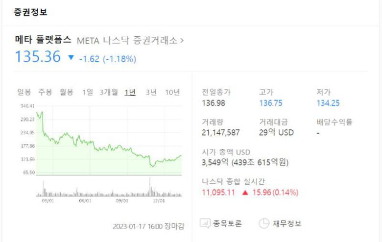The width and height of the screenshot is (382, 242).
Task: Show the 10년 chart range
Action: [172, 92]
